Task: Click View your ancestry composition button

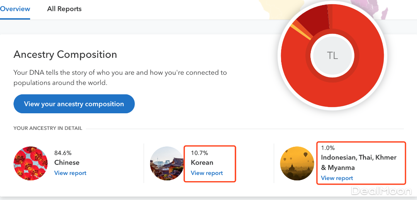Action: click(74, 104)
